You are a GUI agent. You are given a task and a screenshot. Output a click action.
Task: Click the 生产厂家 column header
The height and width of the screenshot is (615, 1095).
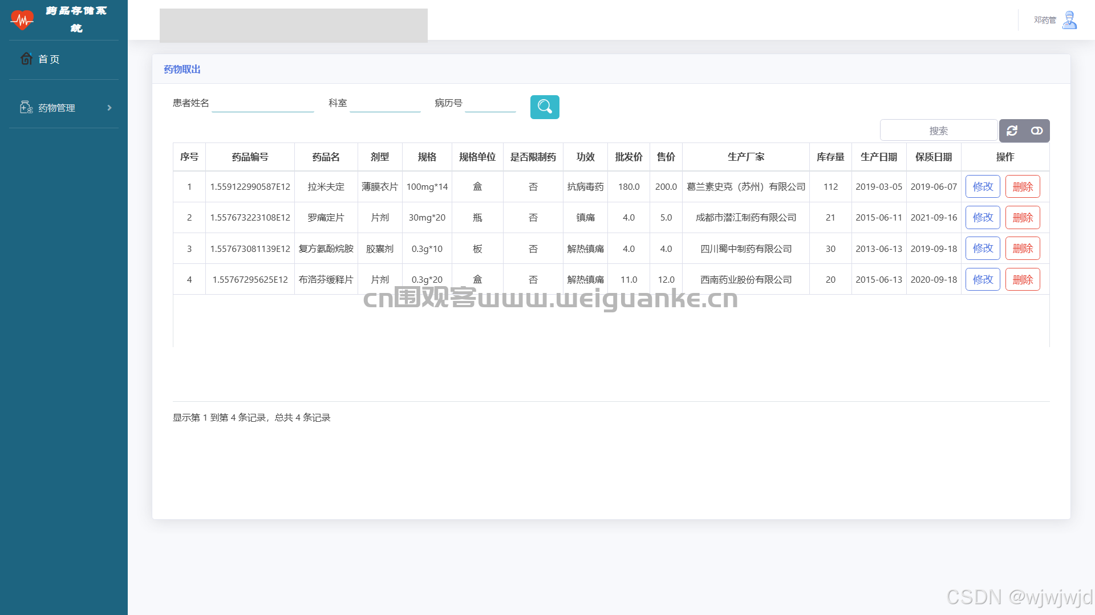pyautogui.click(x=746, y=157)
